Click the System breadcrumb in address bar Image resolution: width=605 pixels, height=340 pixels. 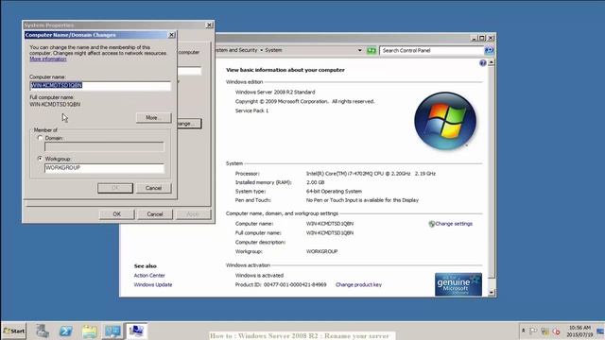(x=273, y=50)
